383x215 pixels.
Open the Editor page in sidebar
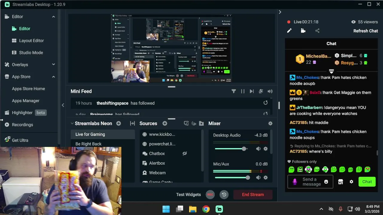pyautogui.click(x=25, y=29)
